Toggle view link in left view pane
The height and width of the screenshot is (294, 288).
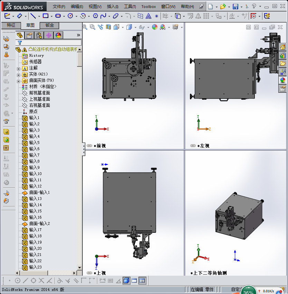pyautogui.click(x=193, y=146)
